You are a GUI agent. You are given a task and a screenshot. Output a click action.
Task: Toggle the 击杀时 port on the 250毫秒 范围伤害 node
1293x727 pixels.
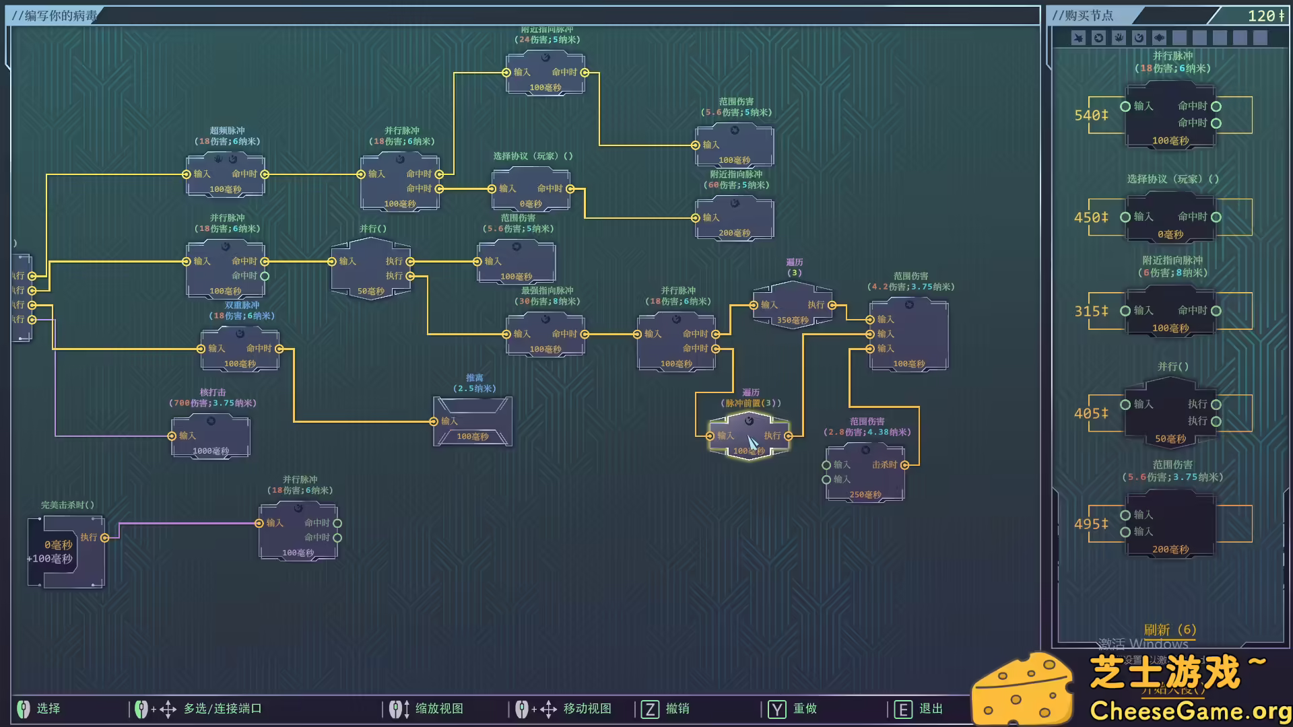[906, 464]
